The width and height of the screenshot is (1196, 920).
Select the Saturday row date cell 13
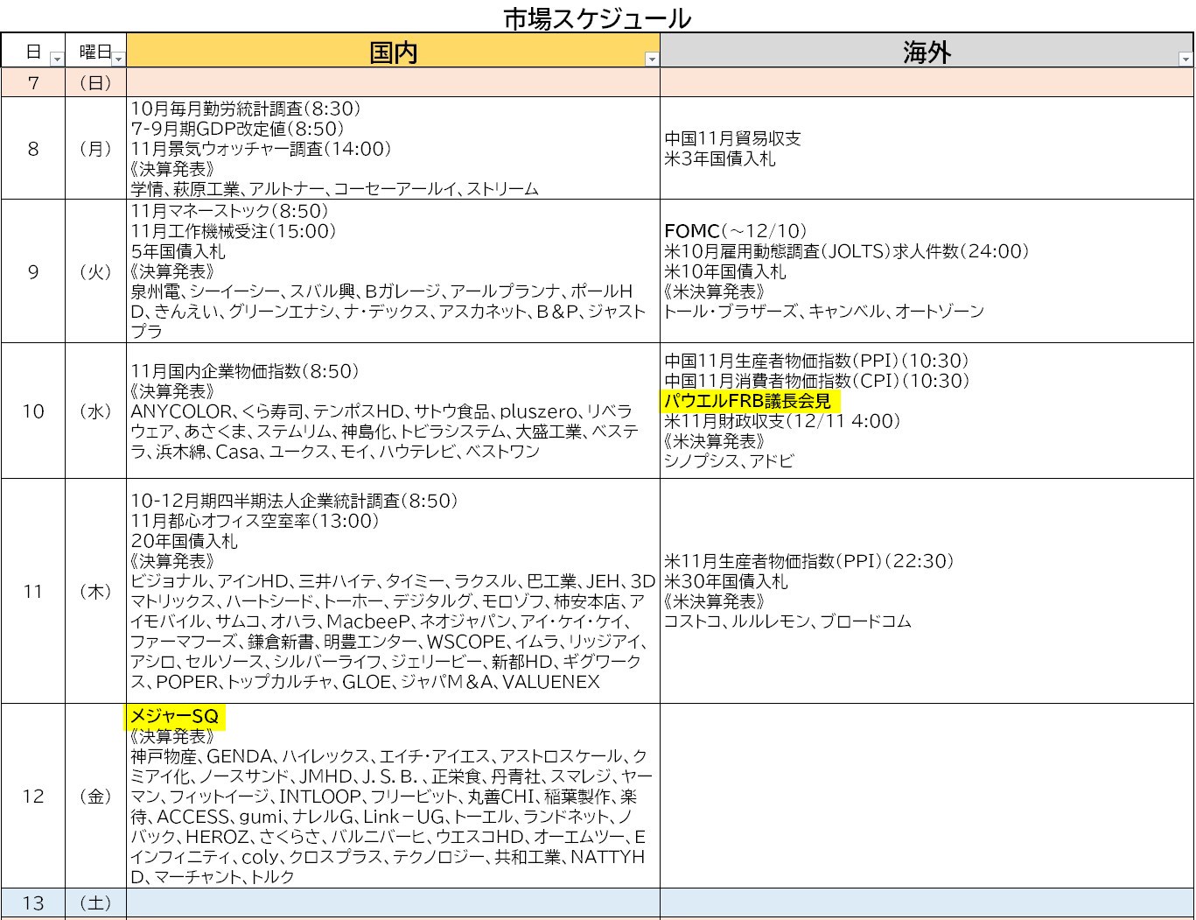coord(33,902)
